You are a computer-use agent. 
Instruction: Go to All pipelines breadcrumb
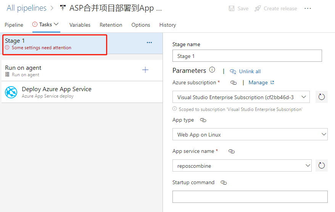[x=26, y=8]
